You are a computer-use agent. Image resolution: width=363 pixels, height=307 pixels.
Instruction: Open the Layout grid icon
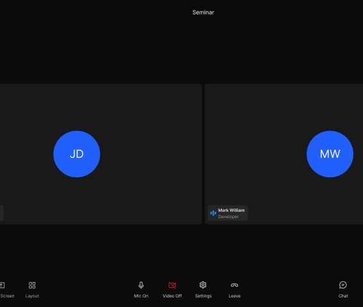pos(32,285)
